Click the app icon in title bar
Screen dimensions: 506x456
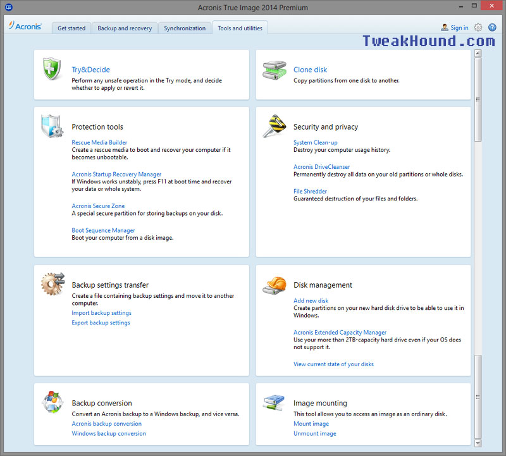[x=9, y=7]
